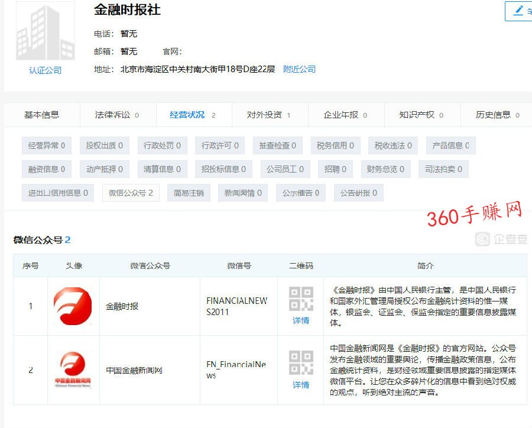Open the 企业年报 tab
Viewport: 532px width, 428px height.
(345, 115)
